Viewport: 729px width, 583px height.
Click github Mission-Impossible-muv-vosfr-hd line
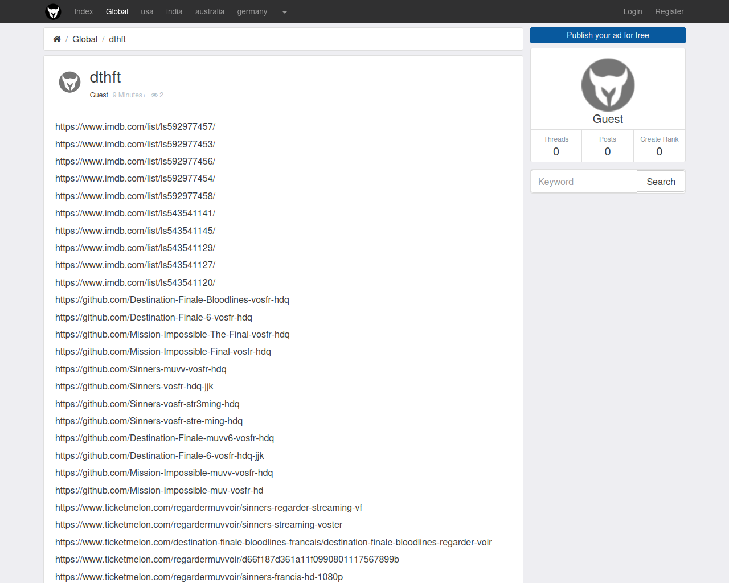click(x=159, y=490)
